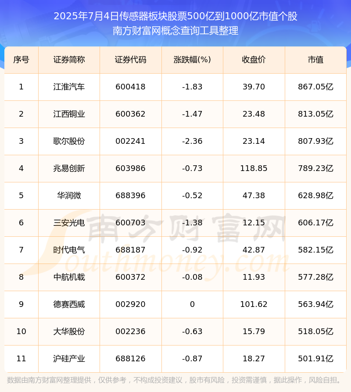Click the 证券代码 column header

(131, 60)
